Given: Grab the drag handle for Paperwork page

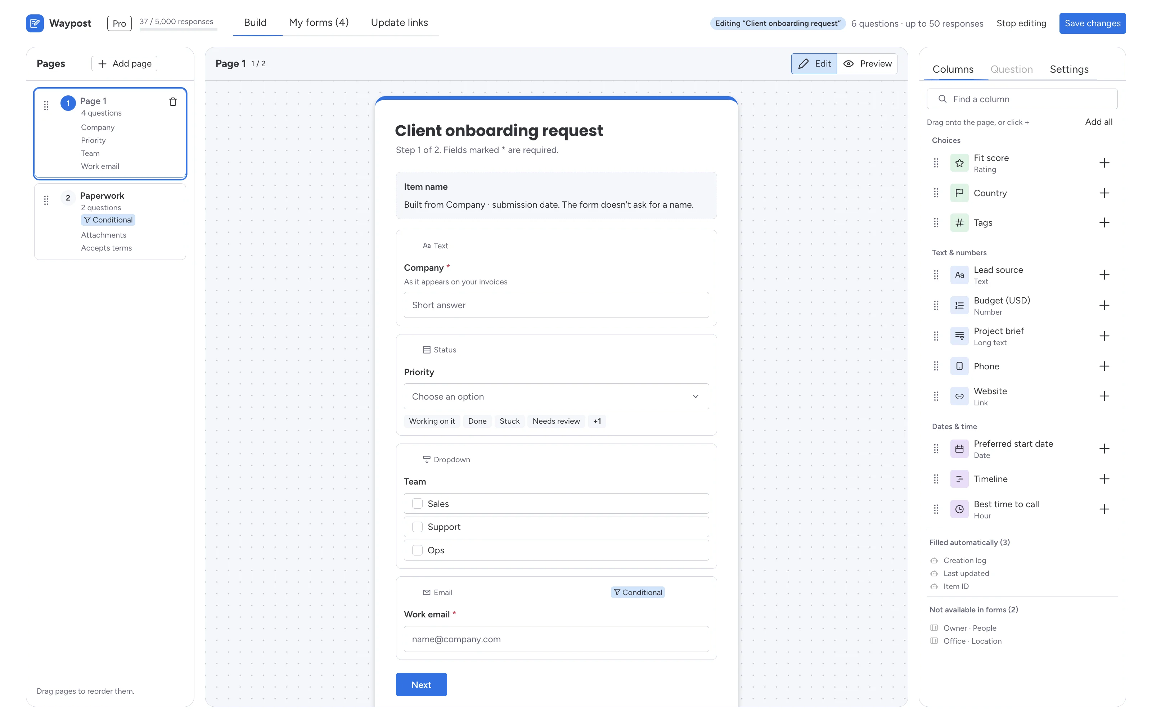Looking at the screenshot, I should pyautogui.click(x=46, y=200).
